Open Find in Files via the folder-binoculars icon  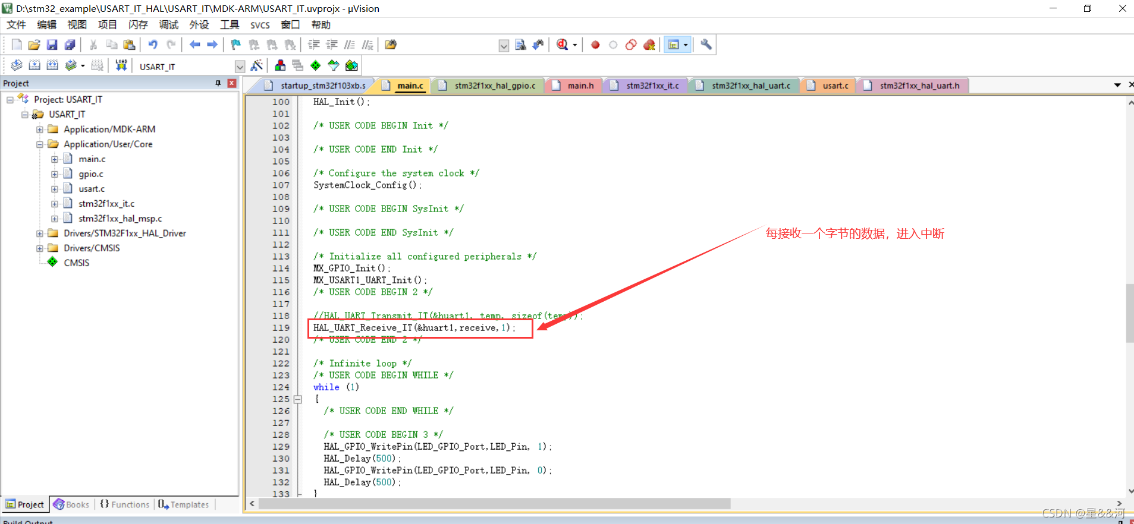pyautogui.click(x=391, y=45)
